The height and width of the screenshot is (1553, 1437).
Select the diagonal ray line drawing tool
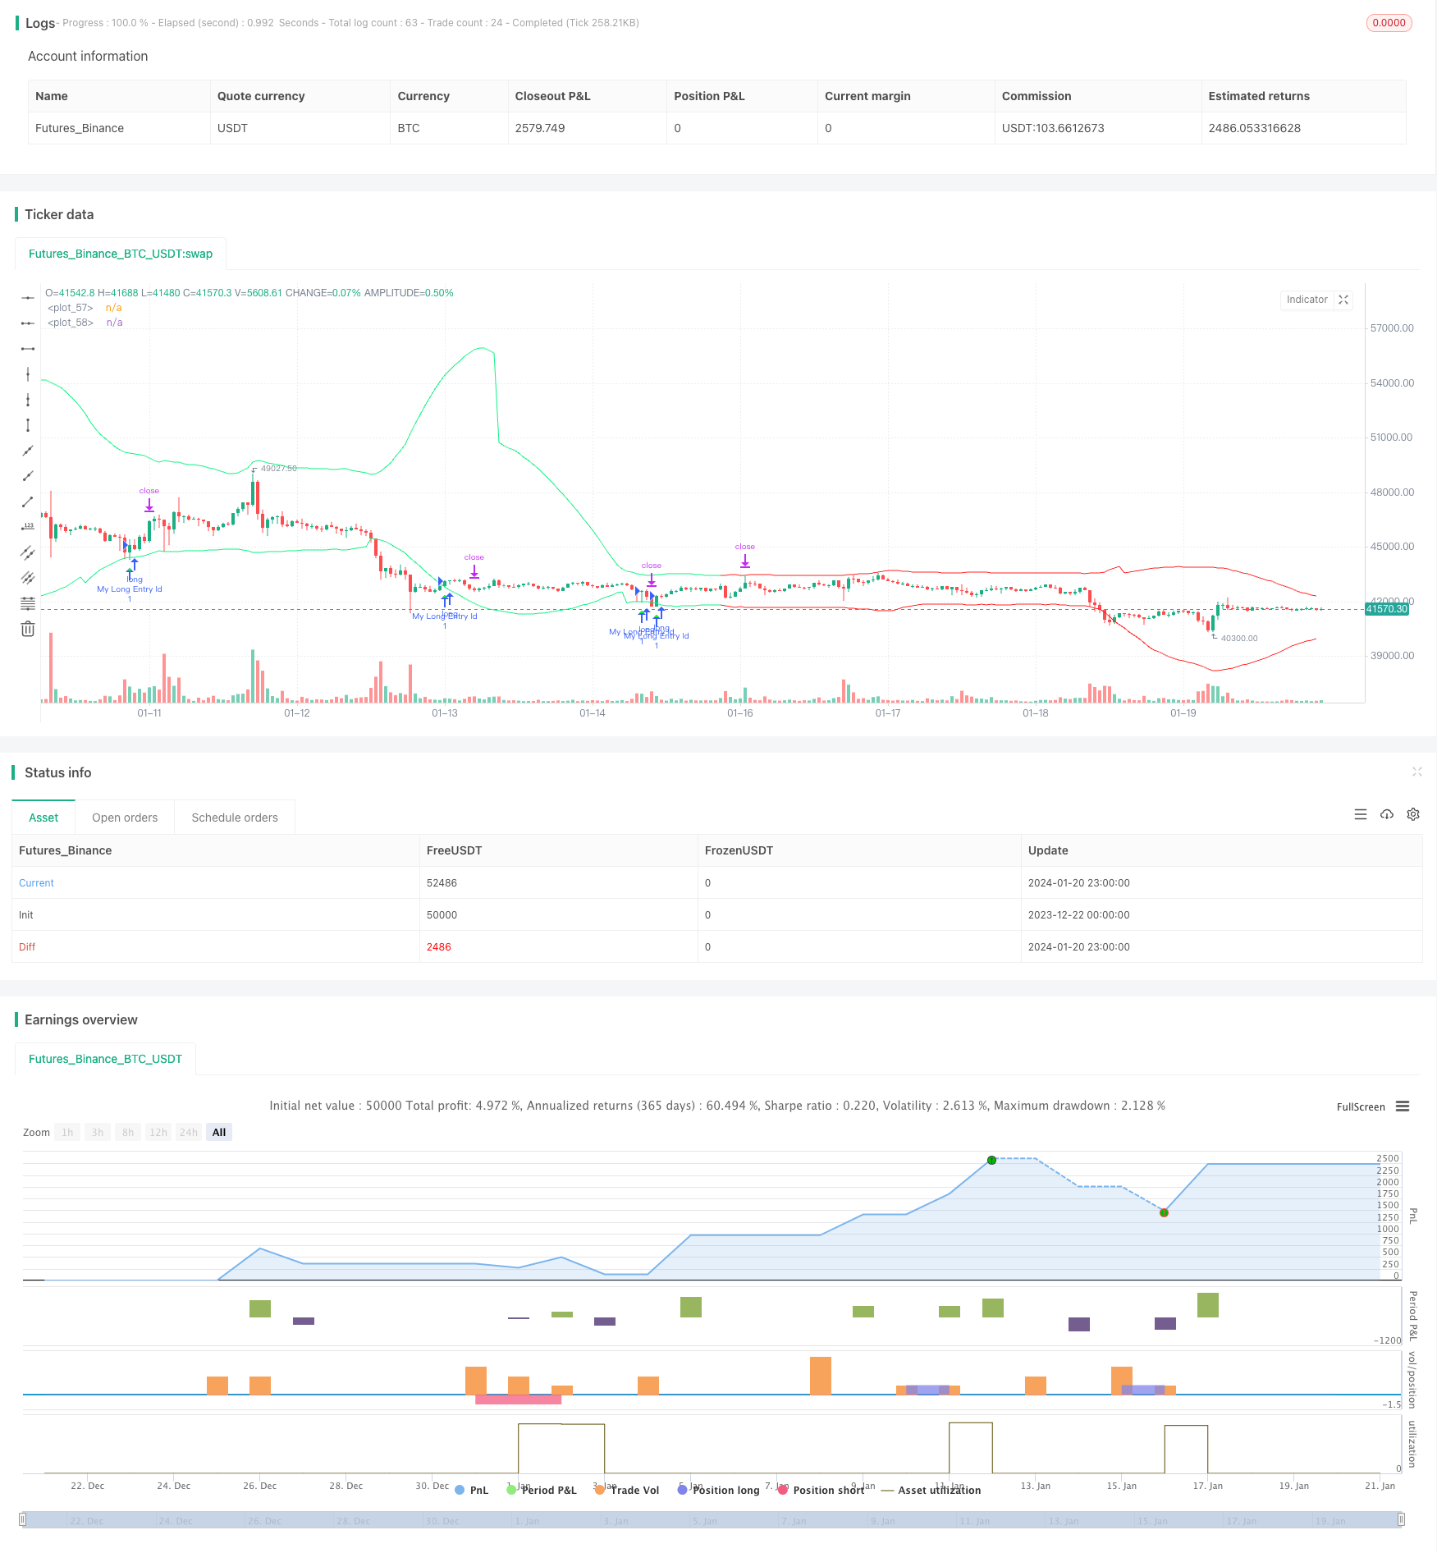[x=28, y=476]
